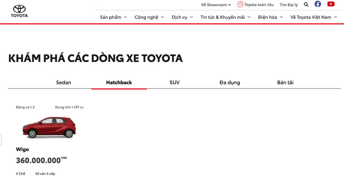Open the Toyota toàn cầu link
This screenshot has height=193, width=344.
point(259,5)
